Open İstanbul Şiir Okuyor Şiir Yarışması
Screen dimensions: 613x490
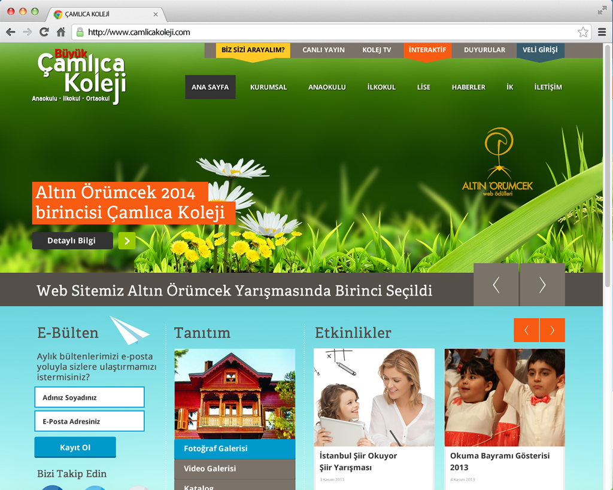click(358, 461)
